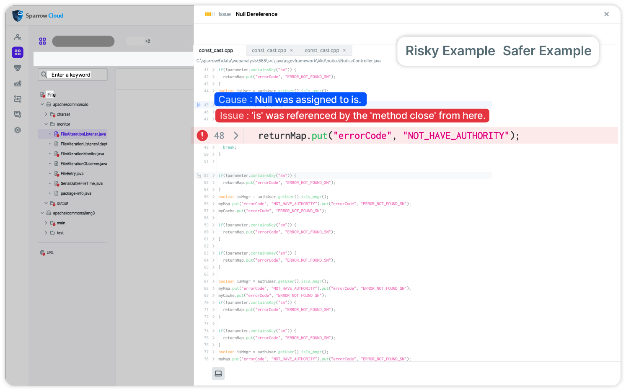Click the main folder icon
626x391 pixels.
click(53, 223)
